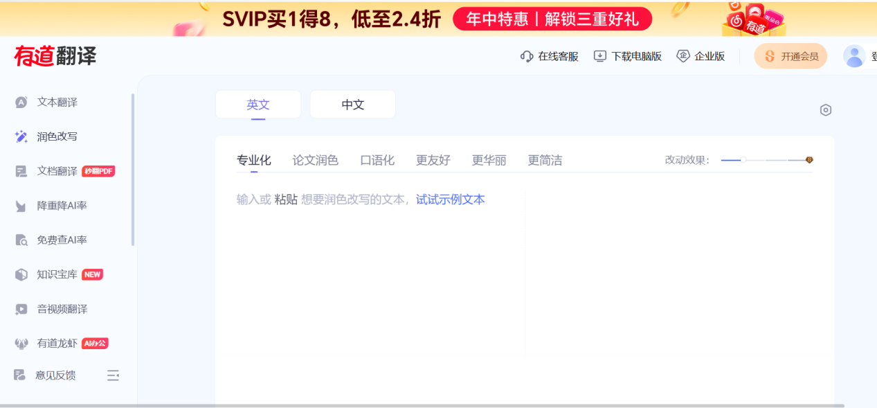Screen dimensions: 877x408
Task: Click the 在线客服 link
Action: (558, 56)
